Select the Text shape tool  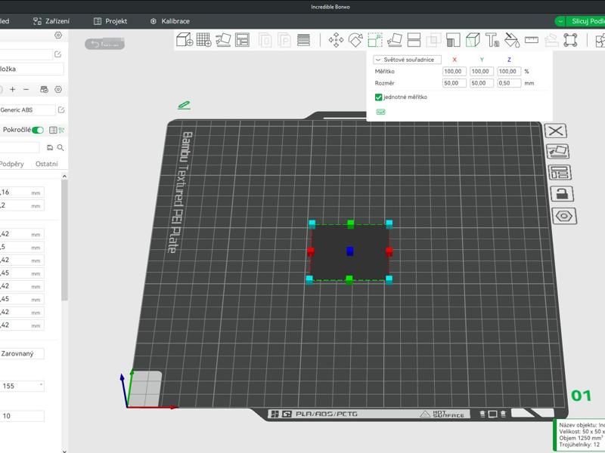[492, 40]
